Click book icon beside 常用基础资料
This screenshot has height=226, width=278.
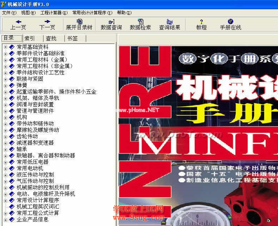click(12, 47)
